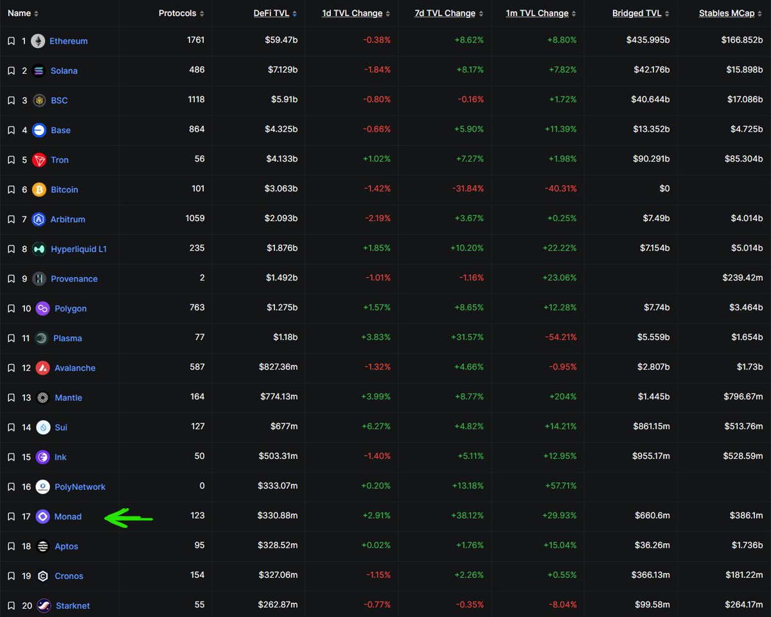
Task: Click Plasma's +31.57% weekly change
Action: (466, 337)
